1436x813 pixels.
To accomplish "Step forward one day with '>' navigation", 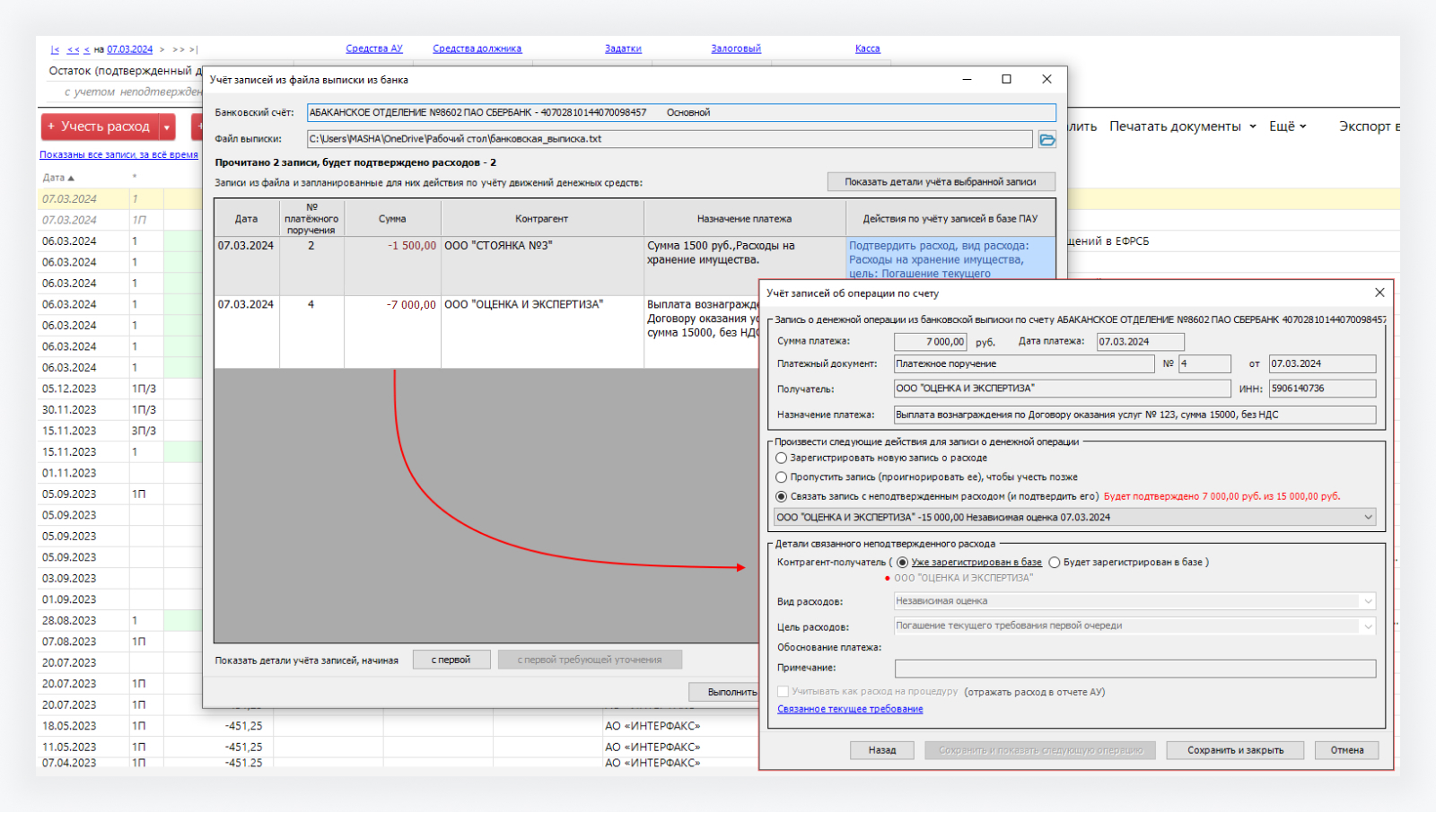I will click(162, 49).
